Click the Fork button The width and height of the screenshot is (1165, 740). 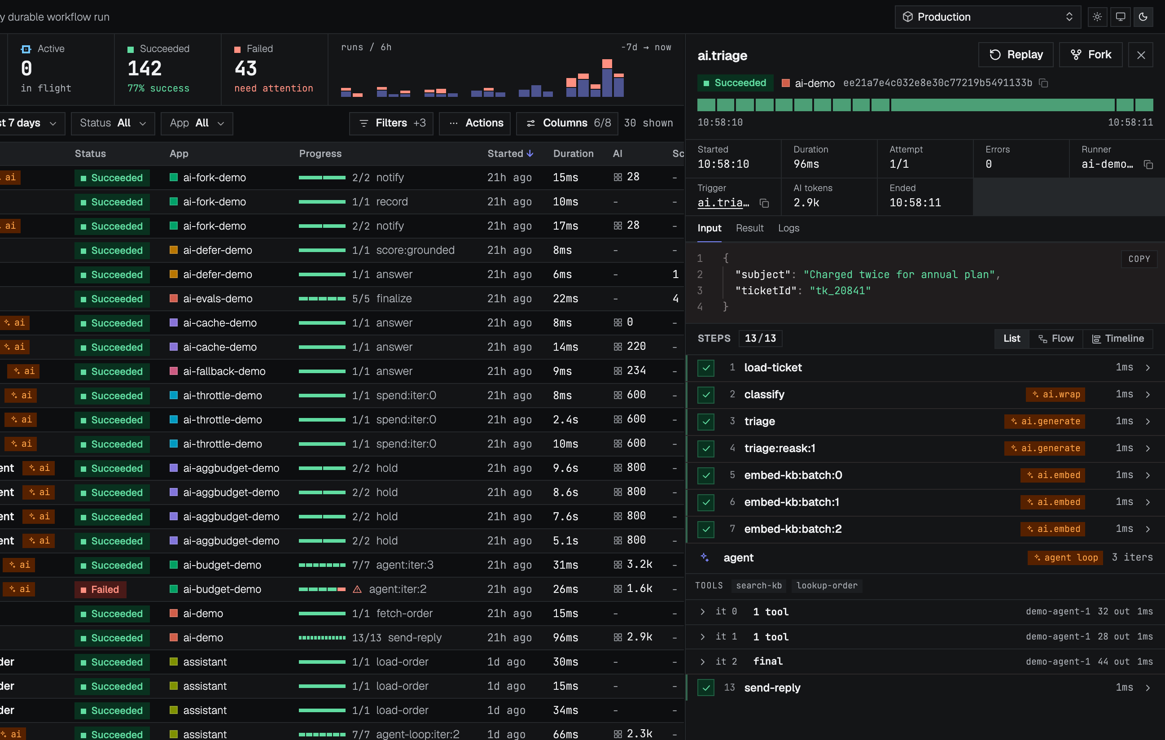(1091, 55)
